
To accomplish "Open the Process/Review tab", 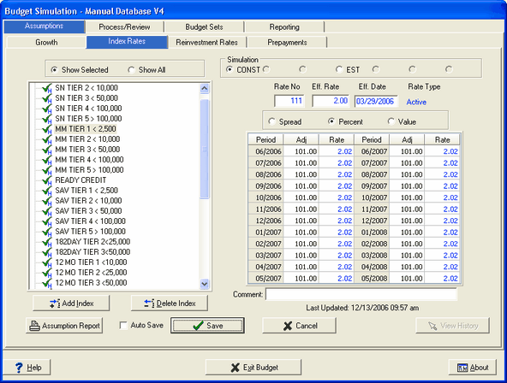I will pyautogui.click(x=124, y=27).
